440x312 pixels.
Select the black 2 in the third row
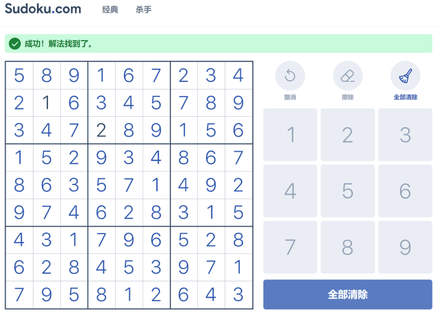(x=102, y=130)
